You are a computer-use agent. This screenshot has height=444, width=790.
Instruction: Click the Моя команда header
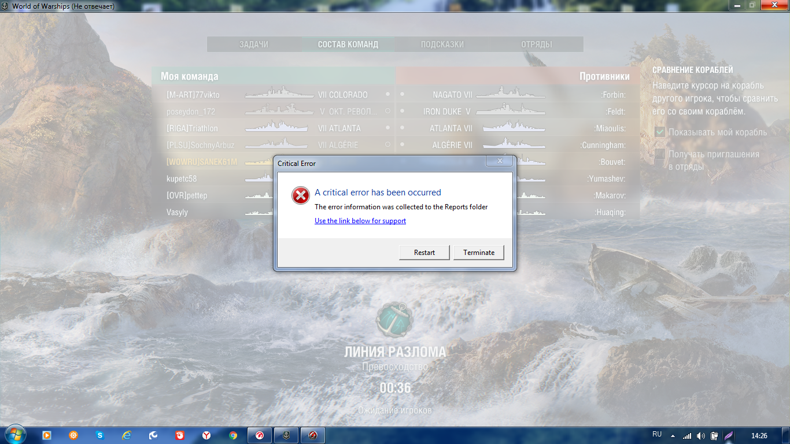tap(190, 76)
